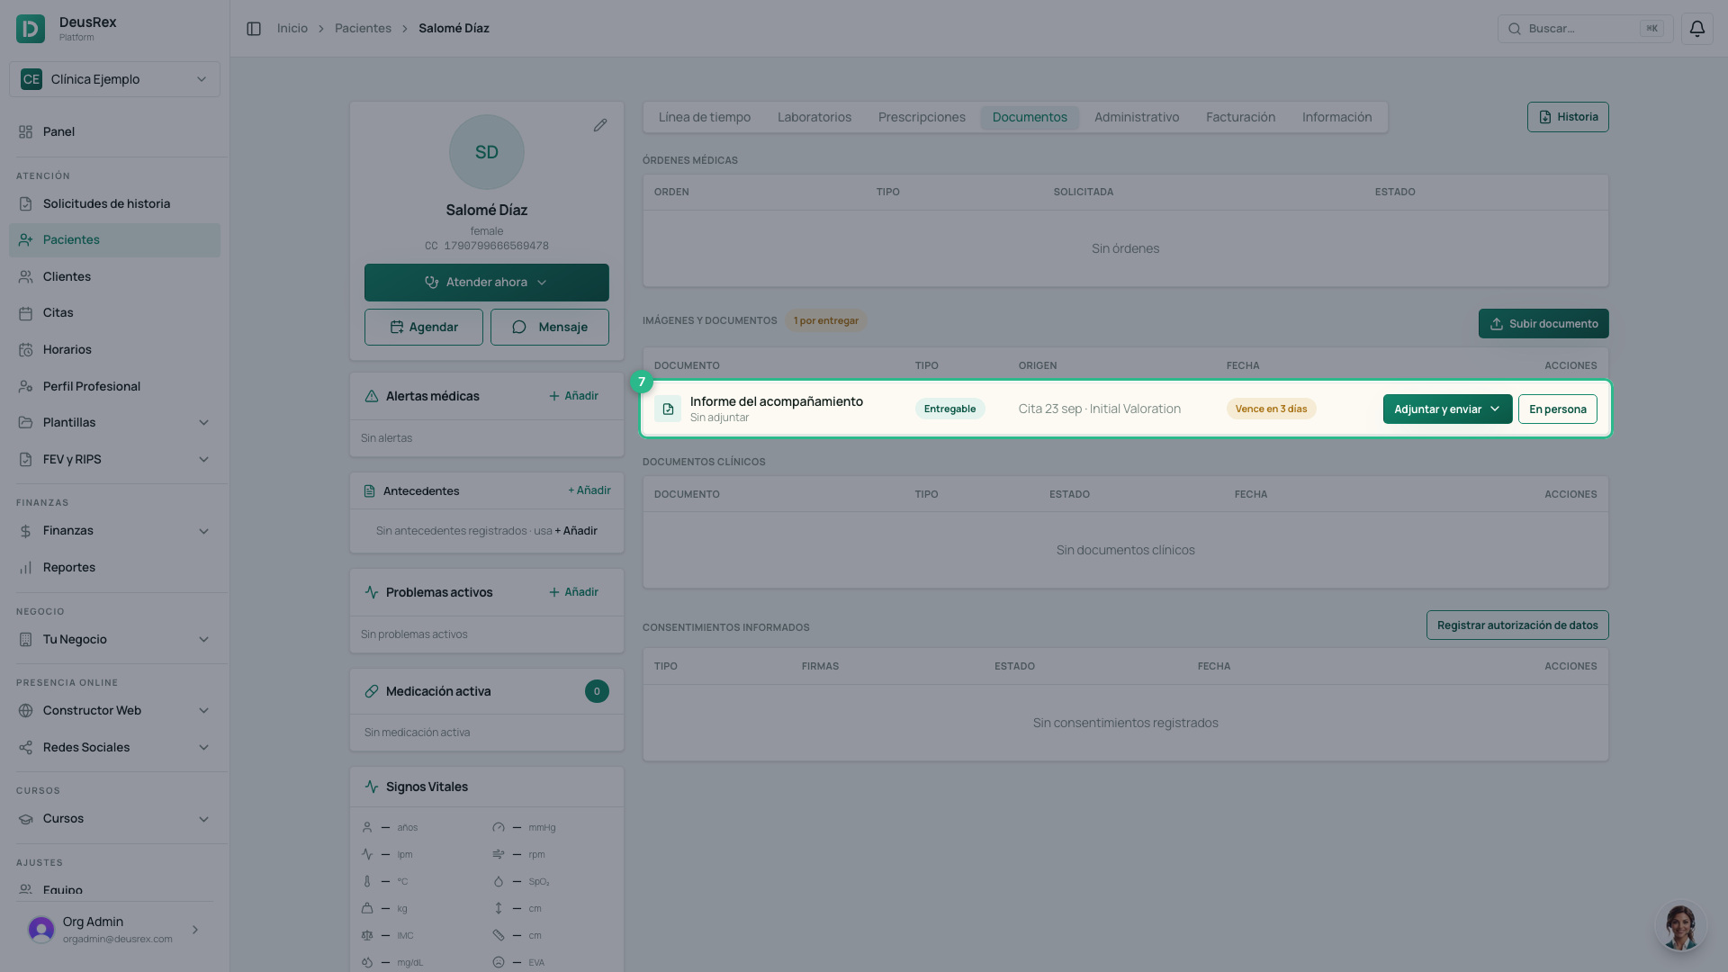The image size is (1728, 972).
Task: Open Citas calendar in the sidebar
Action: (114, 312)
